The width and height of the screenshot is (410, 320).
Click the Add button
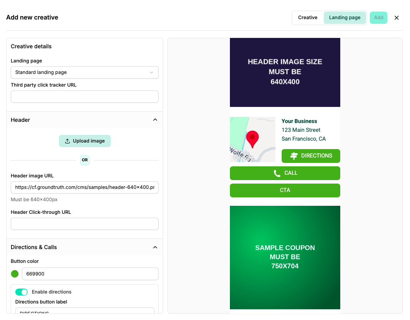coord(378,18)
